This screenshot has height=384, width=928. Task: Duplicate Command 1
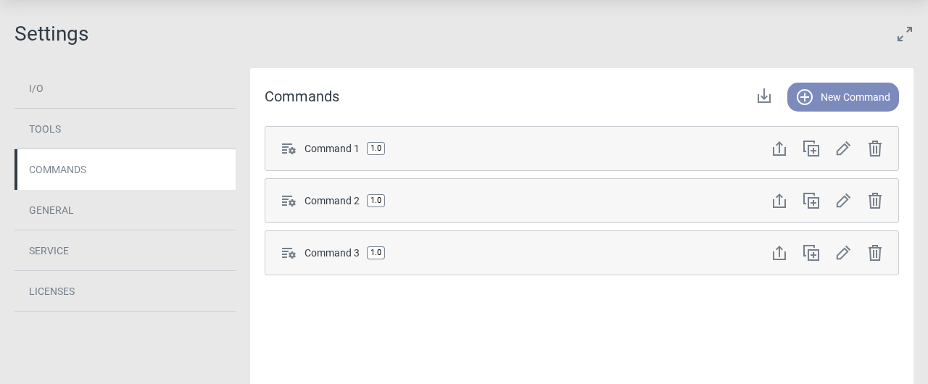point(811,149)
